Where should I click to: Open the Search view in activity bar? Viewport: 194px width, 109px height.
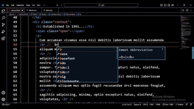click(3, 18)
